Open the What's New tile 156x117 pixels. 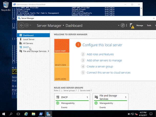pyautogui.click(x=62, y=60)
